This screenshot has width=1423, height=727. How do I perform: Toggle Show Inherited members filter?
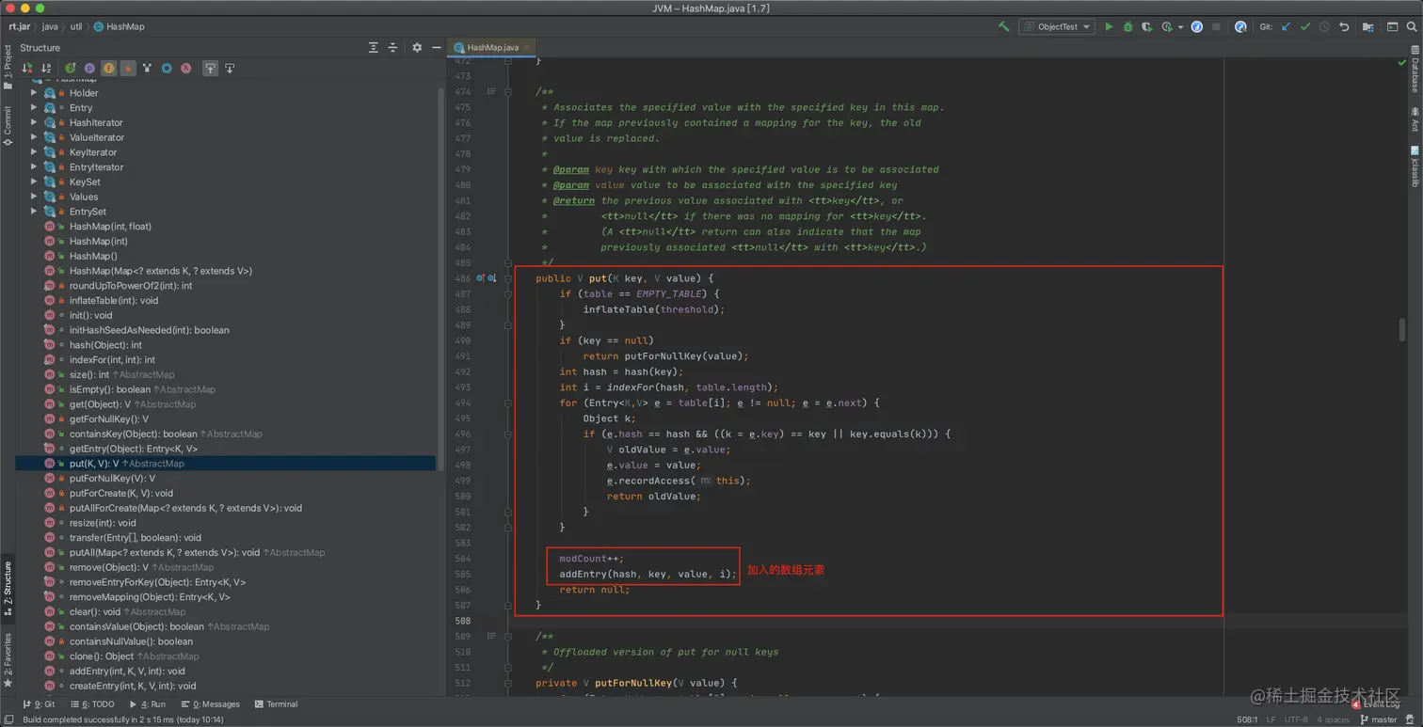[70, 68]
